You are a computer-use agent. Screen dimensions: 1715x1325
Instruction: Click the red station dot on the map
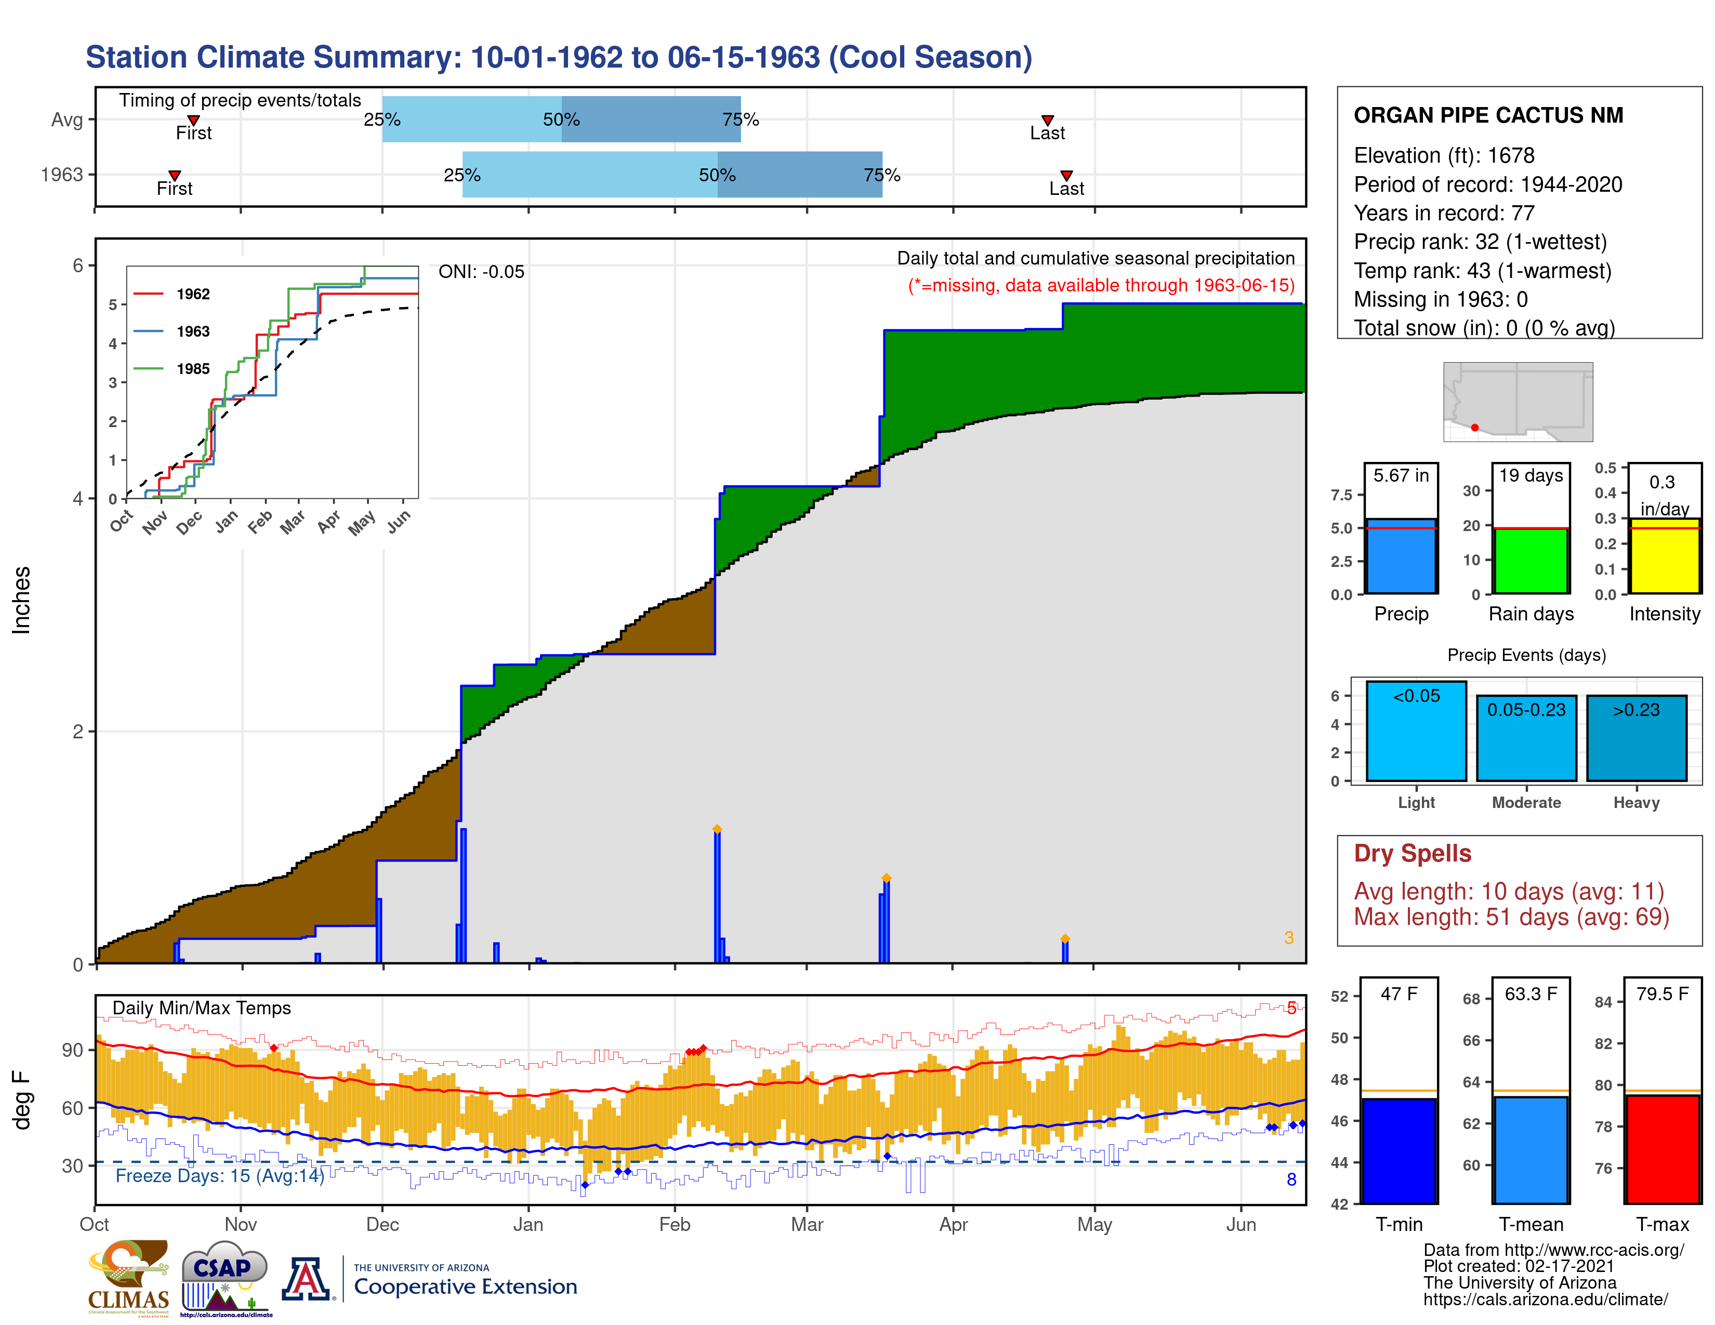point(1475,428)
